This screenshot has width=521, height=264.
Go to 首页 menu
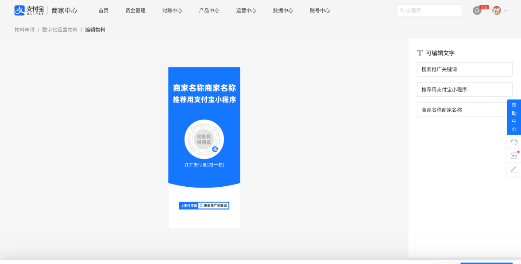tap(103, 11)
